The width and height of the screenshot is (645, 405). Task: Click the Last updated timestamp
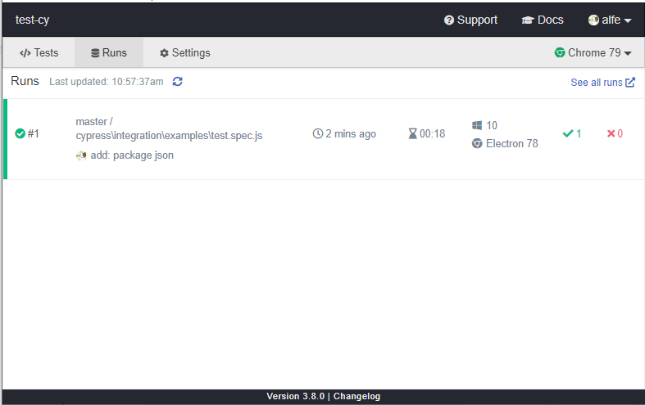[x=106, y=82]
